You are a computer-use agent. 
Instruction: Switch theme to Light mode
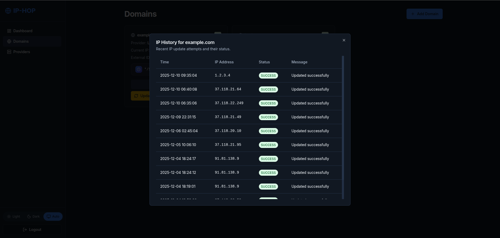pyautogui.click(x=14, y=217)
